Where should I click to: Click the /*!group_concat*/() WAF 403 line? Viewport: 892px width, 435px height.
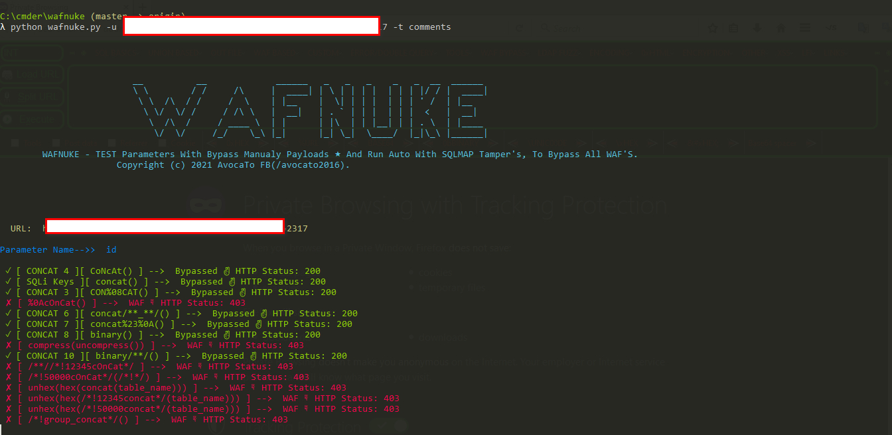coord(147,420)
